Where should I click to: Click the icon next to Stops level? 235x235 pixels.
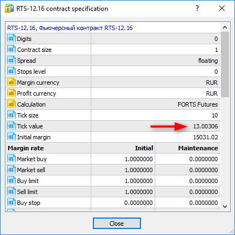click(11, 72)
